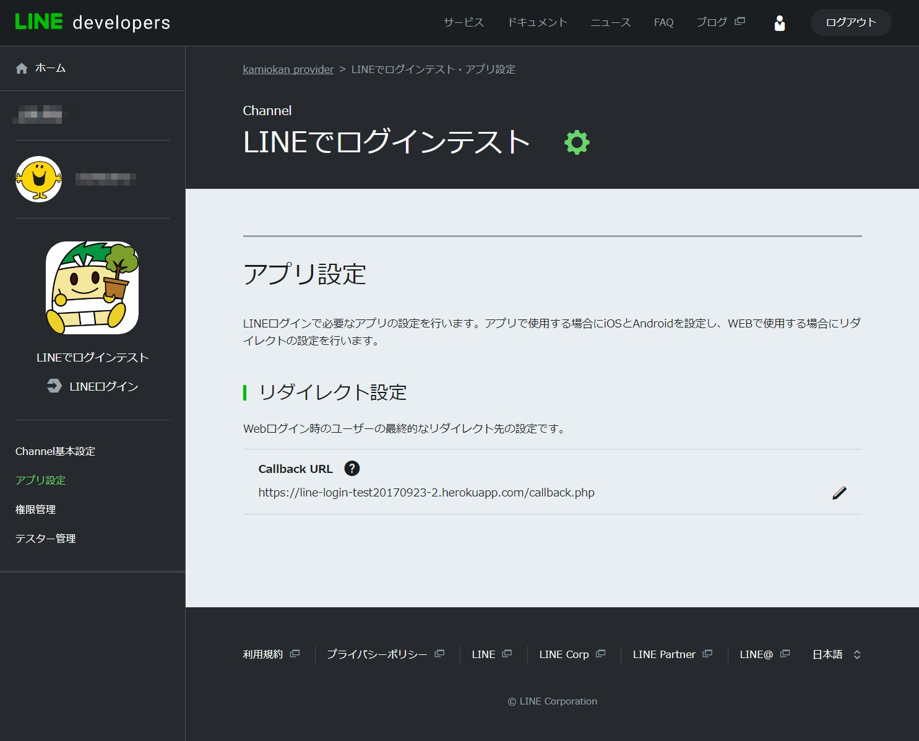The width and height of the screenshot is (919, 741).
Task: Open the ブログ menu item
Action: point(712,22)
